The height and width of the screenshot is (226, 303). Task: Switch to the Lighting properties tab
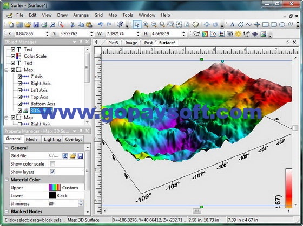point(52,139)
